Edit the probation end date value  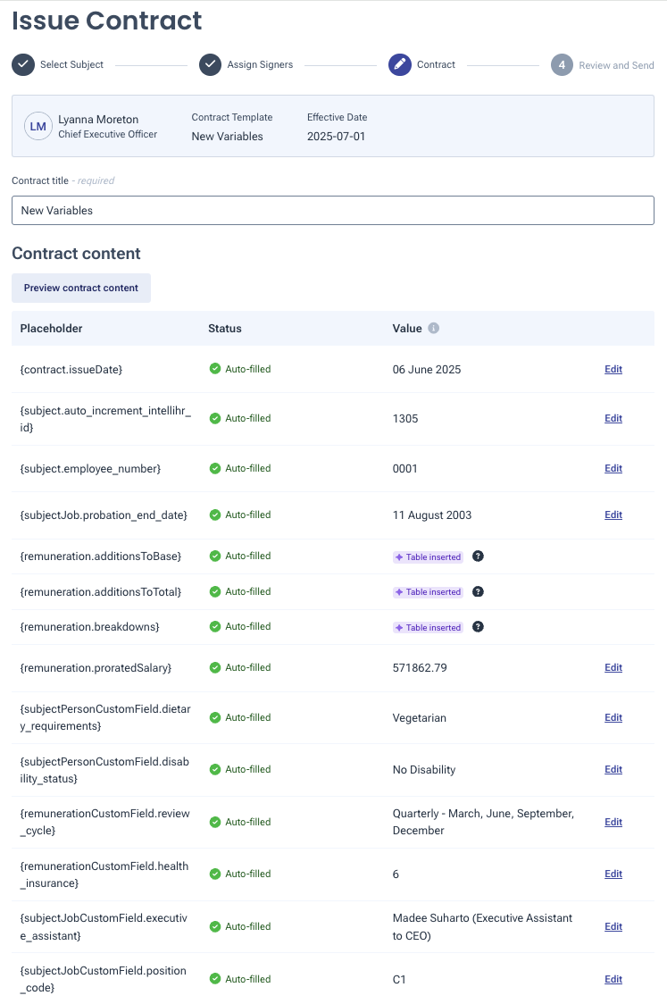click(x=613, y=515)
